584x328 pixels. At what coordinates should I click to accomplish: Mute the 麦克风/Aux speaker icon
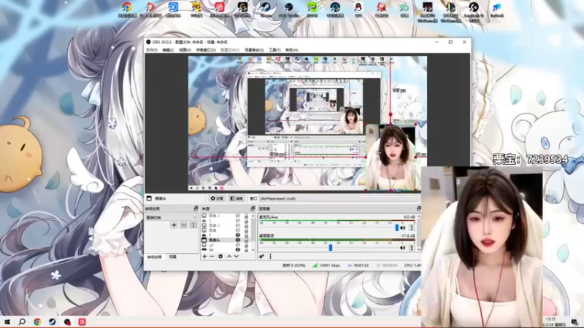click(x=403, y=227)
